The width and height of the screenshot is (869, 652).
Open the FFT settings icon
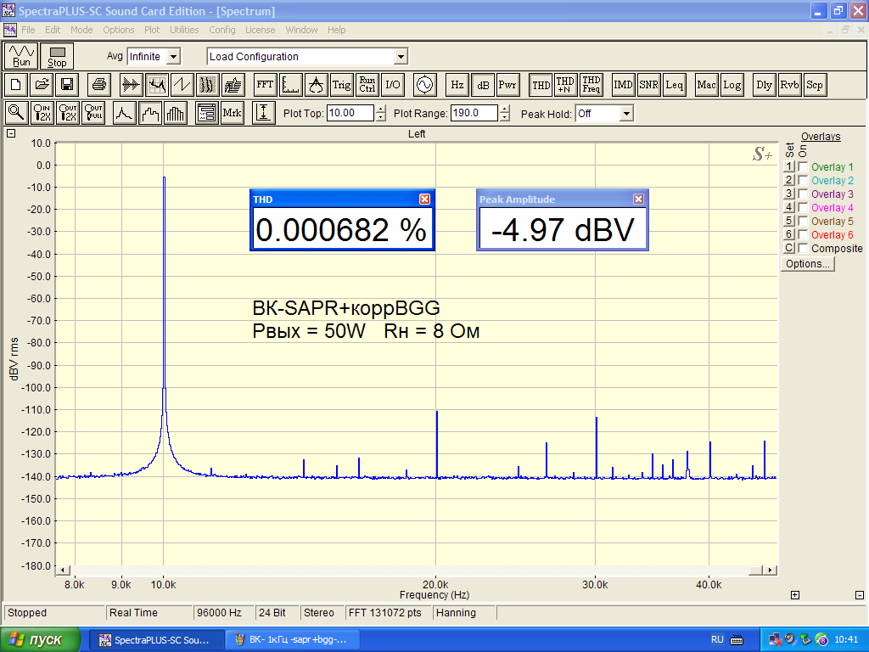tap(265, 85)
